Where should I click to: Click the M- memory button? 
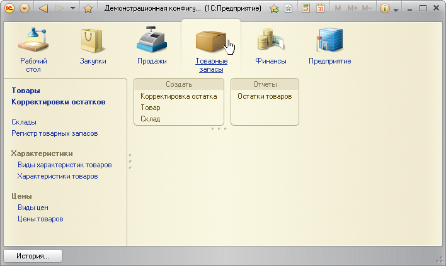(367, 9)
